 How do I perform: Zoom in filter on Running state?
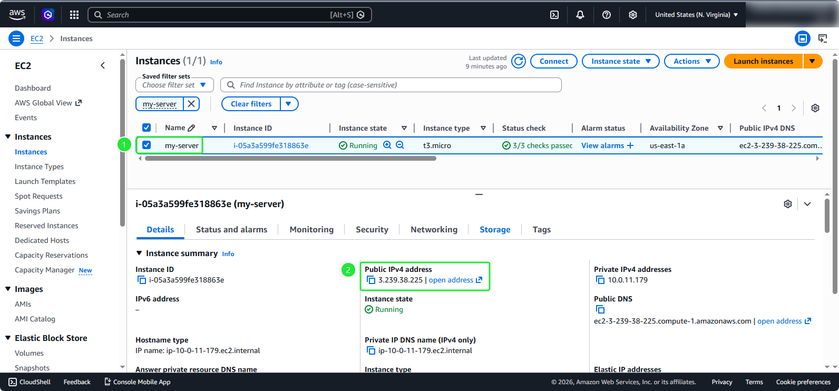coord(387,145)
